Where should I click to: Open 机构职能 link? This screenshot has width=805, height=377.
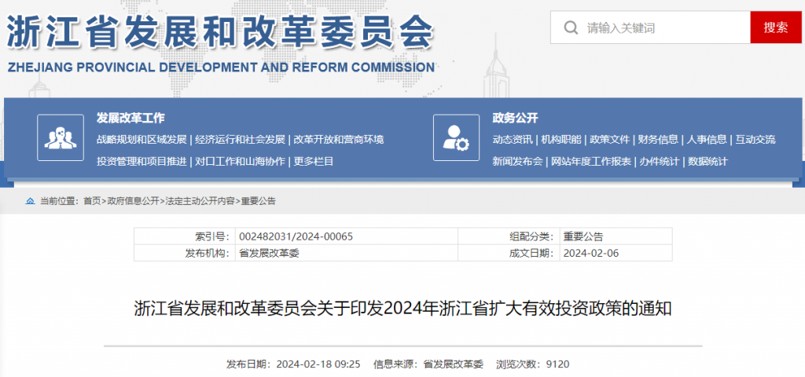click(561, 140)
